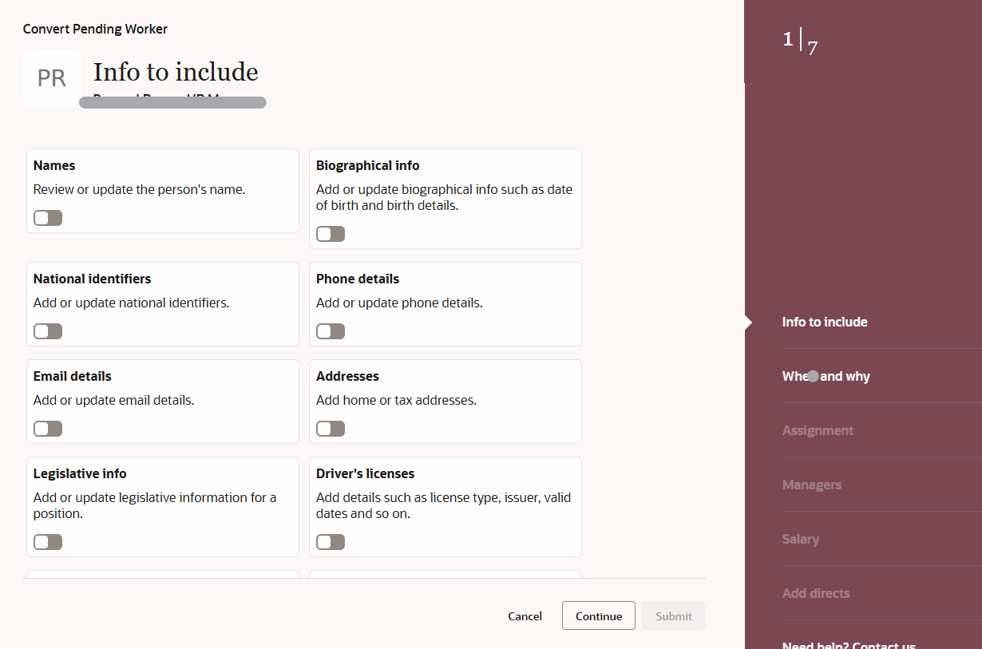Cancel the Convert Pending Worker flow
The image size is (982, 649).
pyautogui.click(x=525, y=616)
